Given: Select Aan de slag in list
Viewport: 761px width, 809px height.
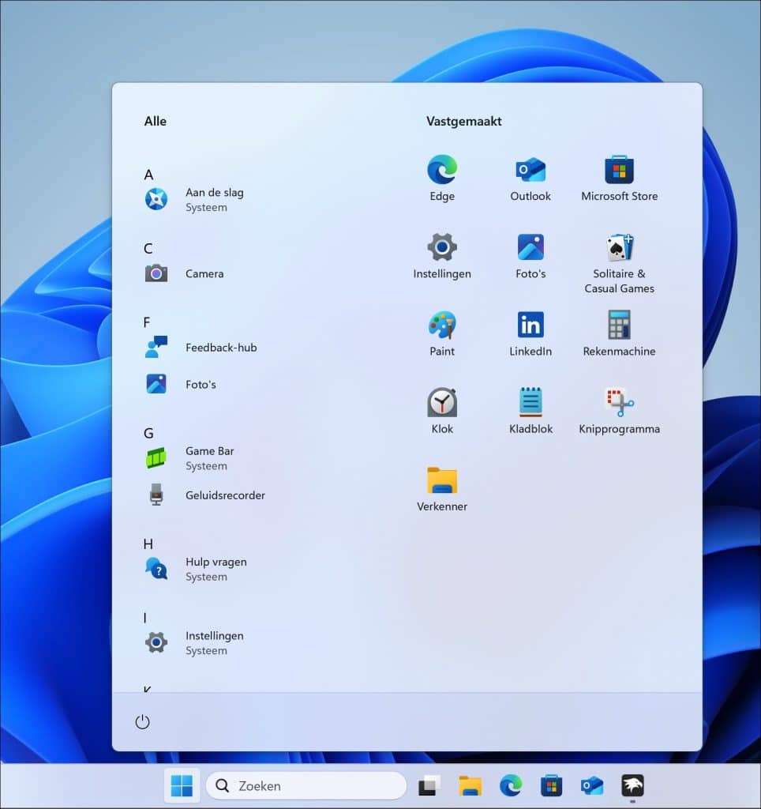Looking at the screenshot, I should (213, 199).
